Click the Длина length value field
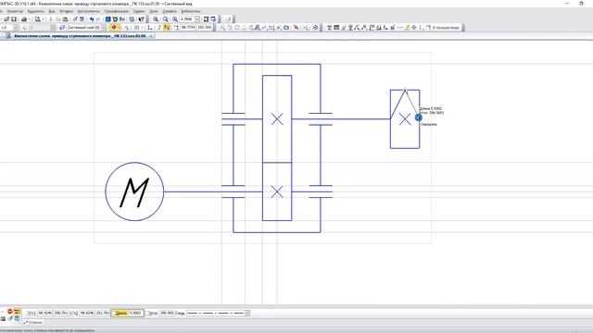 pyautogui.click(x=135, y=313)
